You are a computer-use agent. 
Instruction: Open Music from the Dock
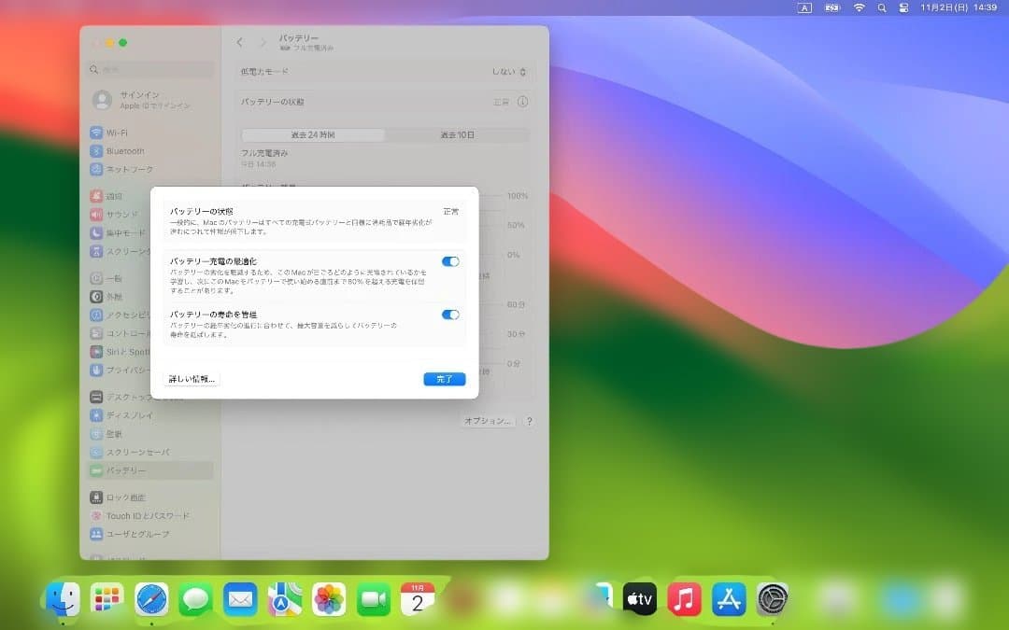(x=684, y=599)
